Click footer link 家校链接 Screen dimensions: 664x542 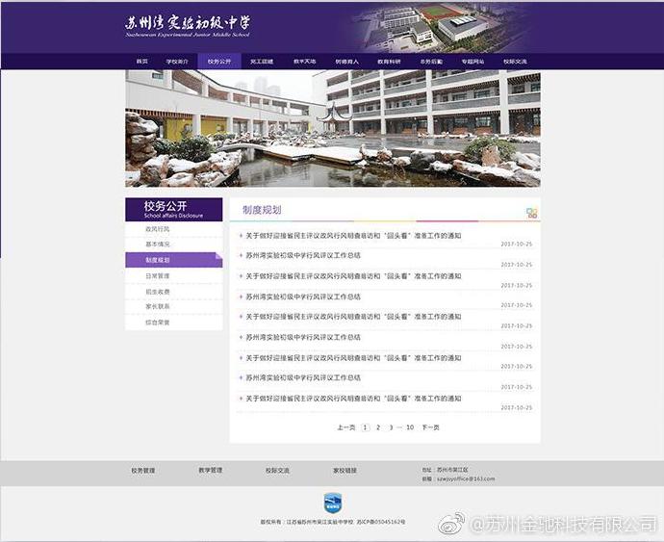point(345,471)
